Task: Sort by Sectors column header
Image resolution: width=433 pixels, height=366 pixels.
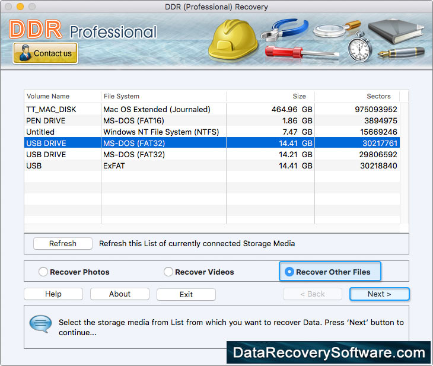Action: 357,96
